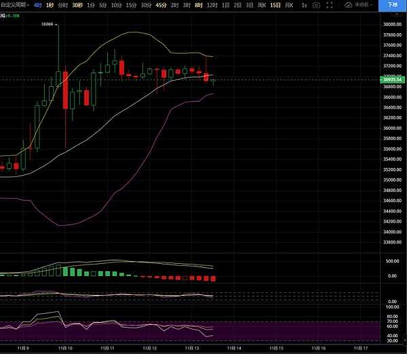Click the blue 下单 order button
This screenshot has height=354, width=407.
(x=393, y=5)
